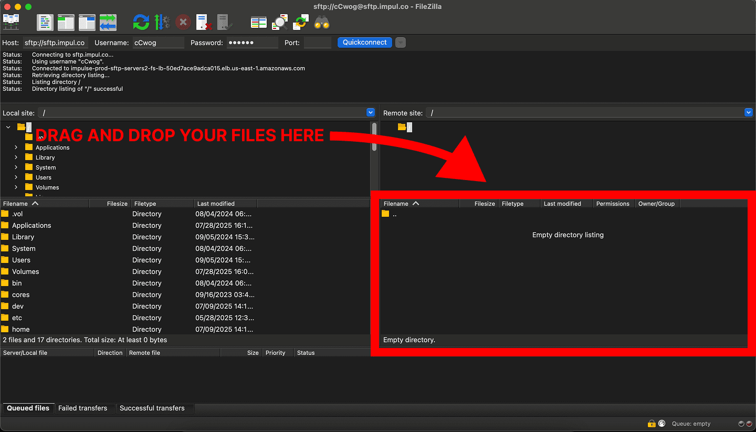
Task: Click the Quickconnect button
Action: point(364,43)
